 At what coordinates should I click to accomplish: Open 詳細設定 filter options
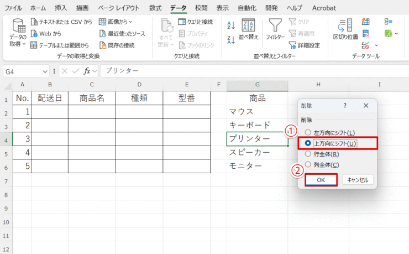click(x=304, y=45)
